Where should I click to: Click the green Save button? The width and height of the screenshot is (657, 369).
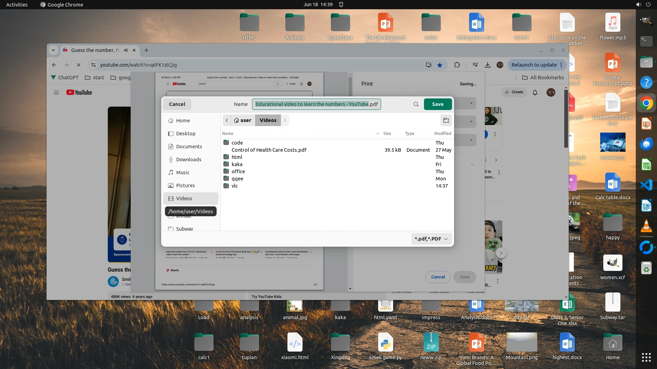438,104
